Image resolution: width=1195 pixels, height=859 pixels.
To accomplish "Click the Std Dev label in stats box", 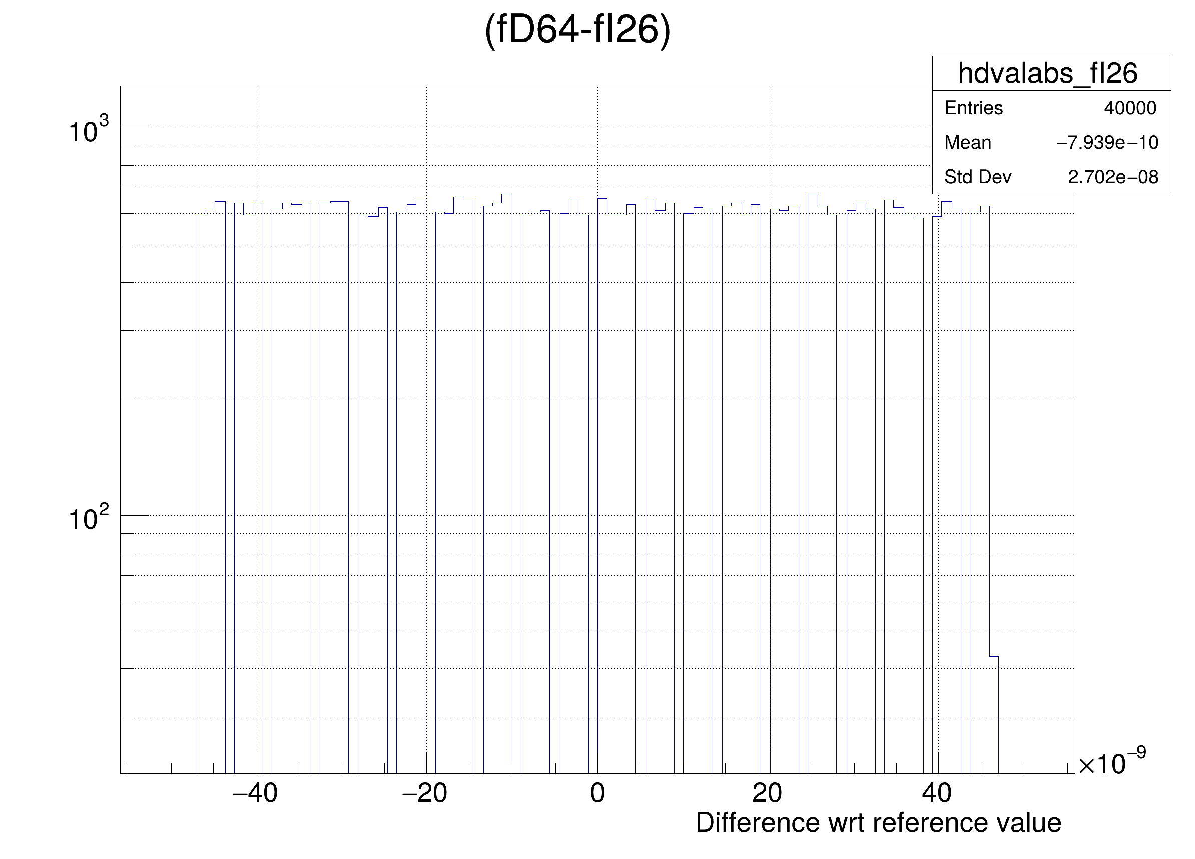I will 977,177.
